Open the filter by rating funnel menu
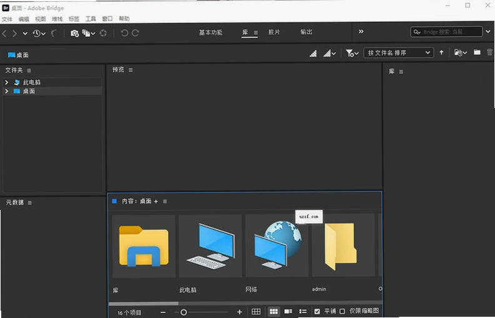The width and height of the screenshot is (495, 318). coord(352,53)
